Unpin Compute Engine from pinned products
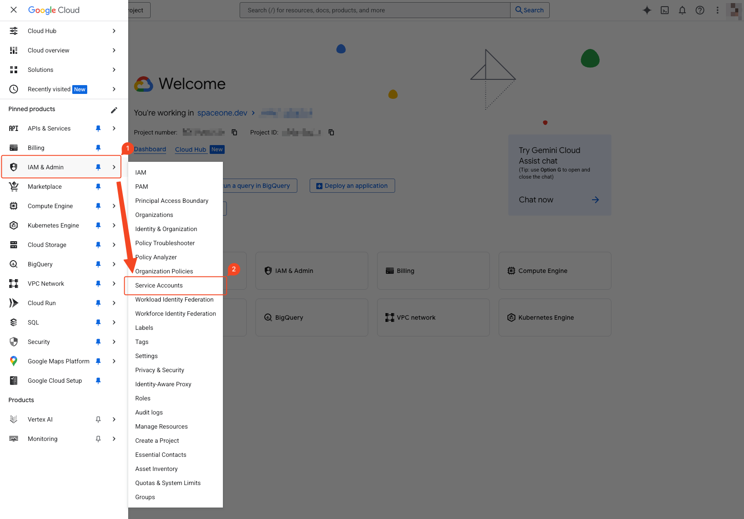 [x=98, y=206]
